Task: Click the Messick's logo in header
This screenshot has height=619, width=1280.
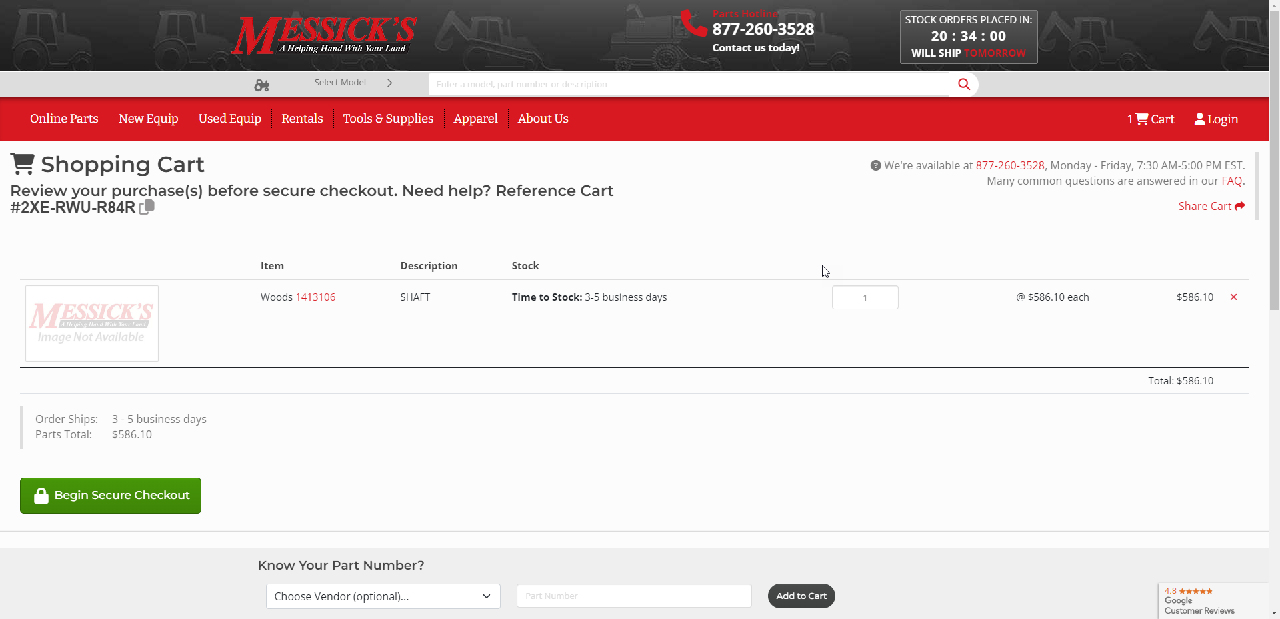Action: point(324,35)
